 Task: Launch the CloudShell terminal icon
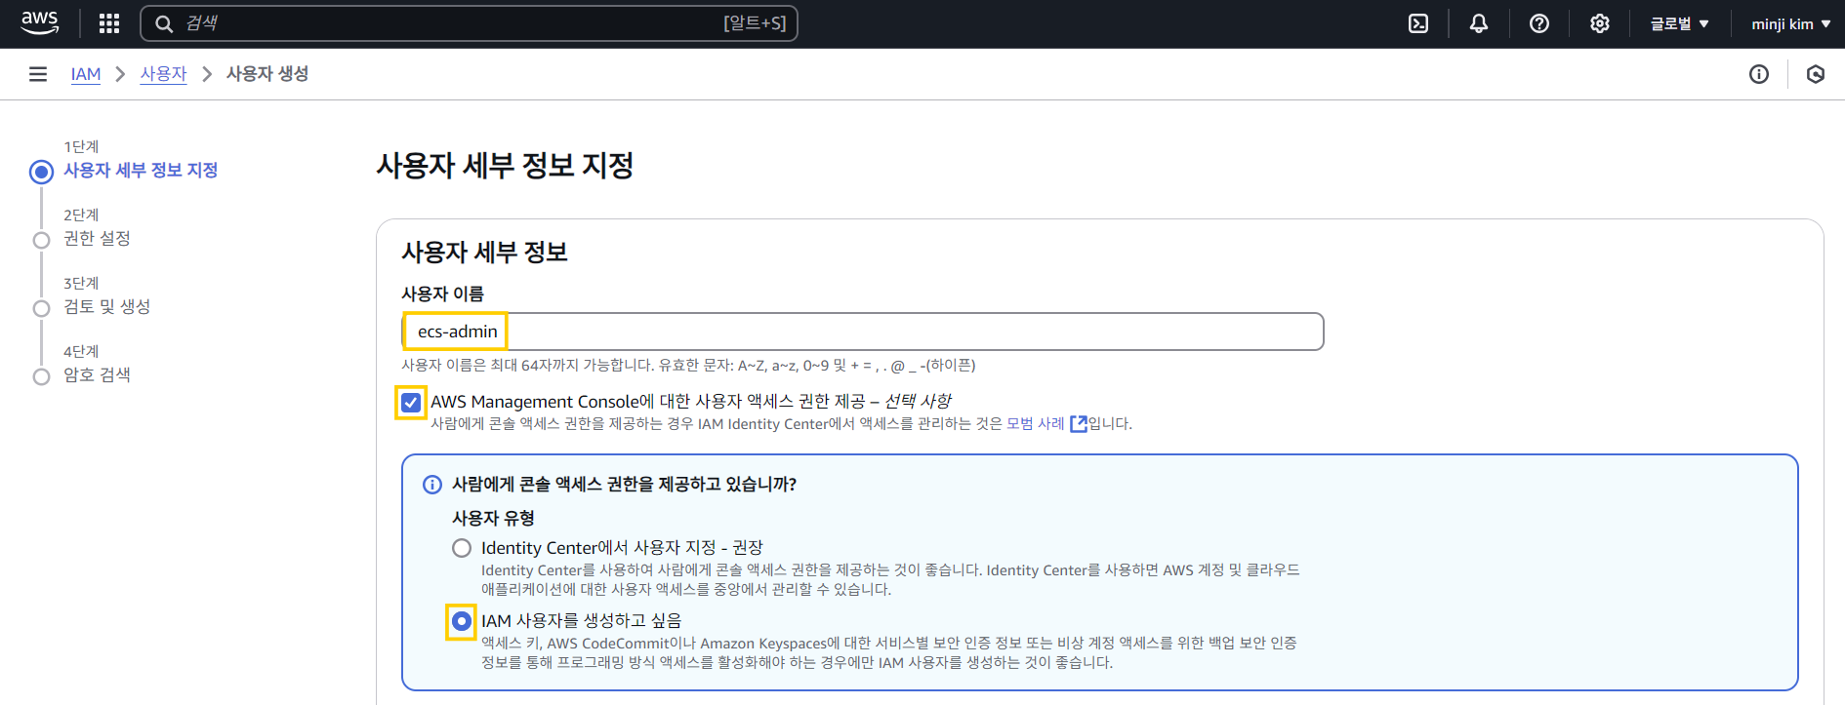coord(1418,23)
